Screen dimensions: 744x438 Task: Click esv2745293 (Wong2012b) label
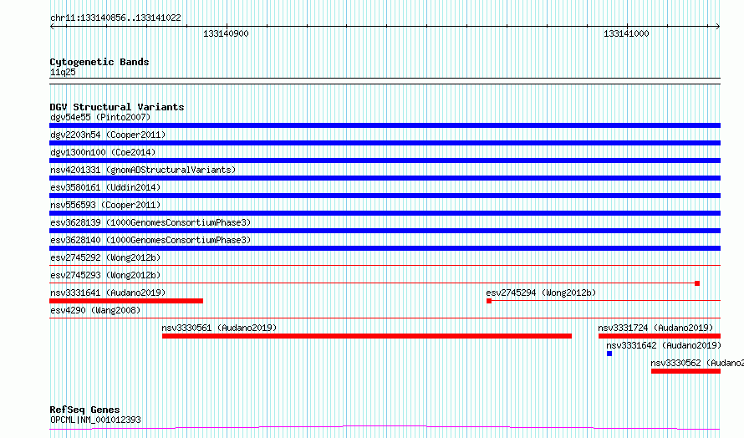tap(105, 275)
